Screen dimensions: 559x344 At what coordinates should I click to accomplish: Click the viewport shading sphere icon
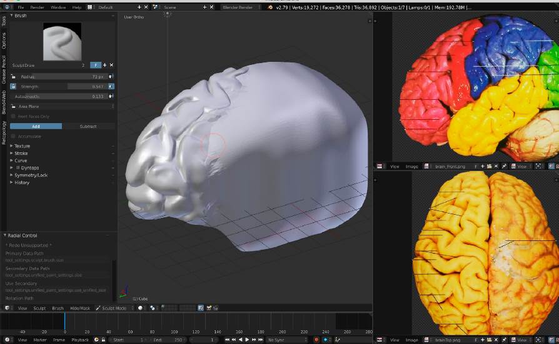point(141,308)
